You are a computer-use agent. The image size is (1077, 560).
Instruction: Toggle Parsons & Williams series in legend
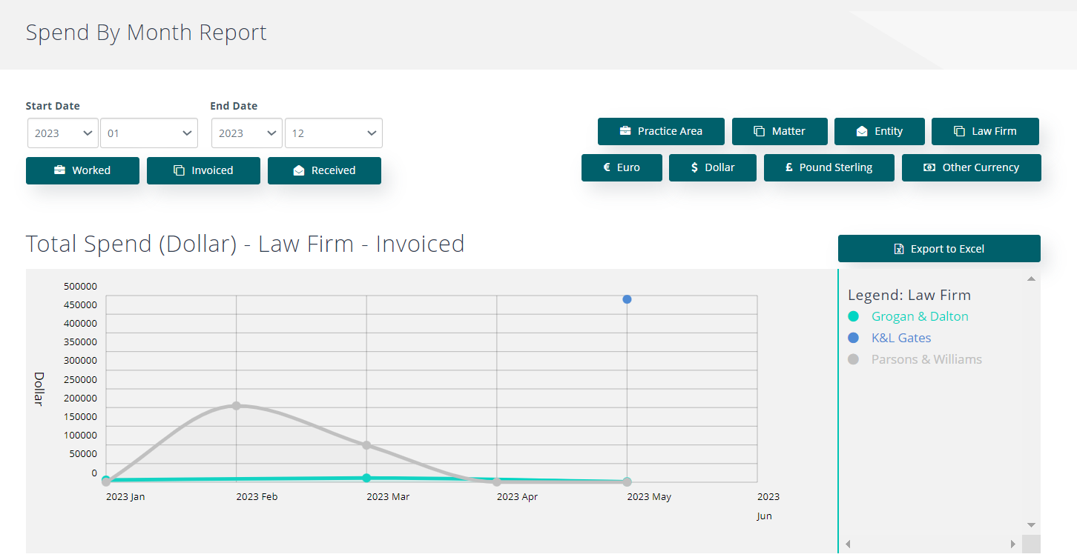click(x=926, y=359)
